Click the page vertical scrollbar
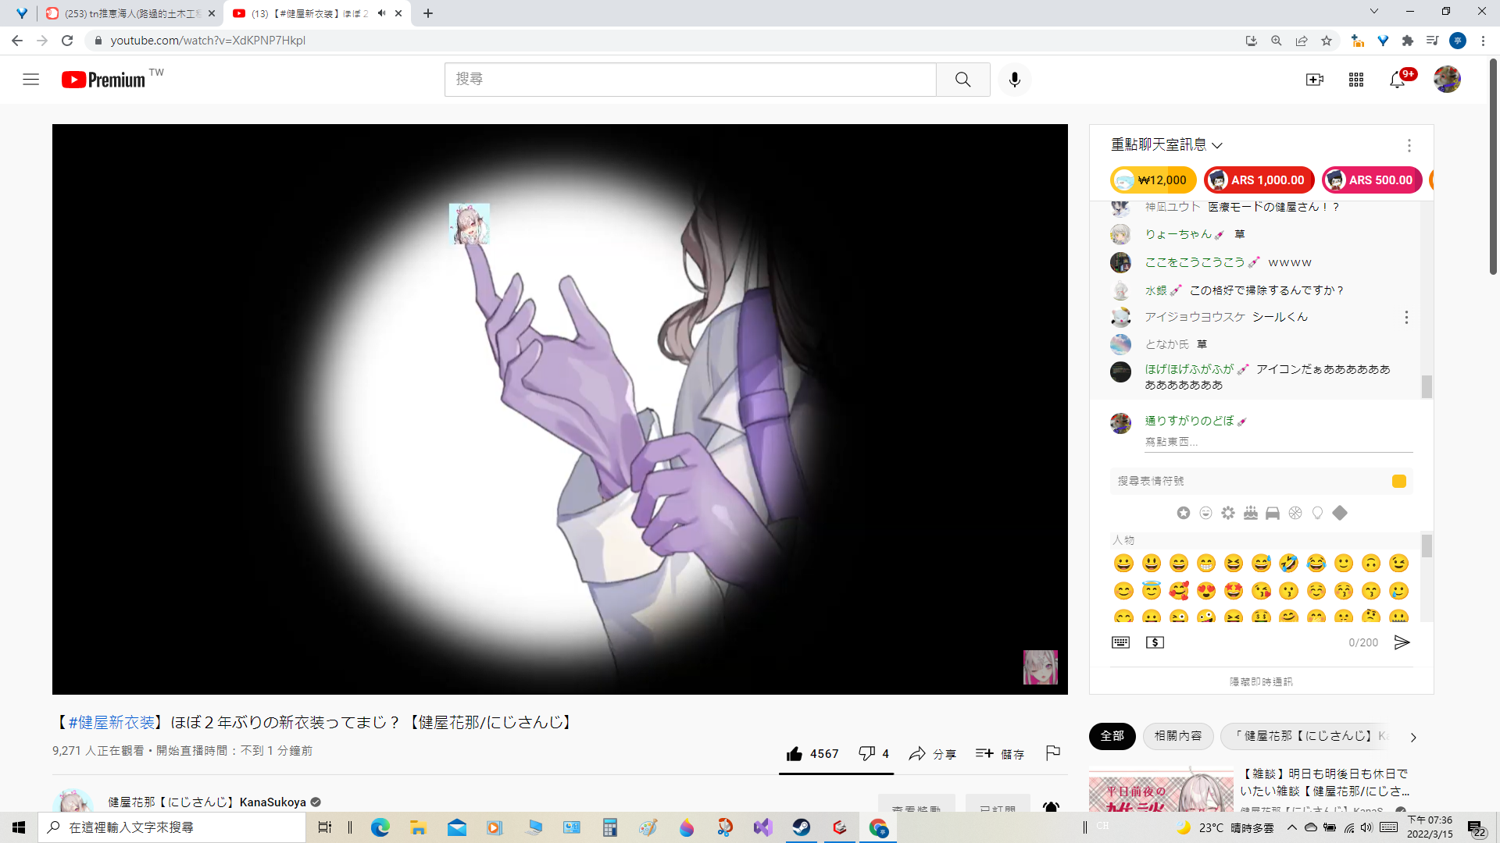 click(x=1493, y=165)
